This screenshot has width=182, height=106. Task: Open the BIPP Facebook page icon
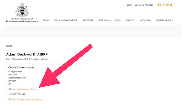tap(159, 5)
